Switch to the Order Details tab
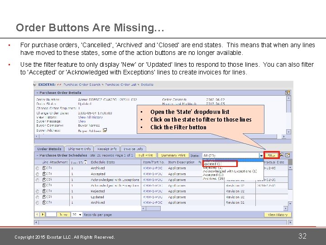The height and width of the screenshot is (245, 326). pyautogui.click(x=49, y=149)
